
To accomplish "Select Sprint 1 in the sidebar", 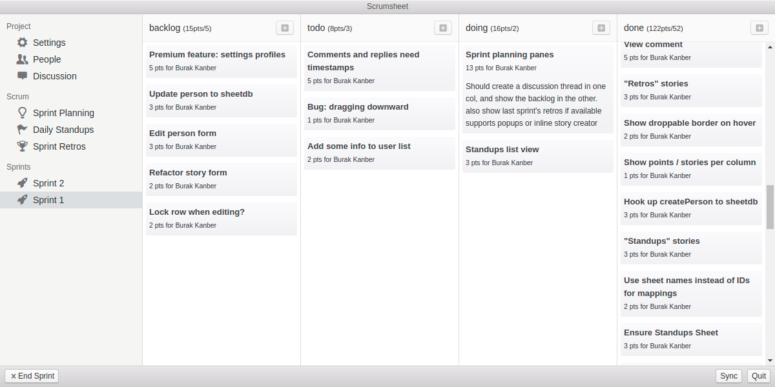I will tap(48, 199).
